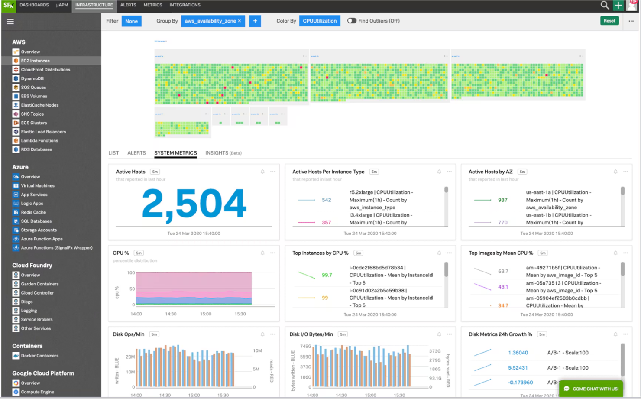Open the Come Chat With Us widget
Image resolution: width=641 pixels, height=399 pixels.
tap(591, 389)
